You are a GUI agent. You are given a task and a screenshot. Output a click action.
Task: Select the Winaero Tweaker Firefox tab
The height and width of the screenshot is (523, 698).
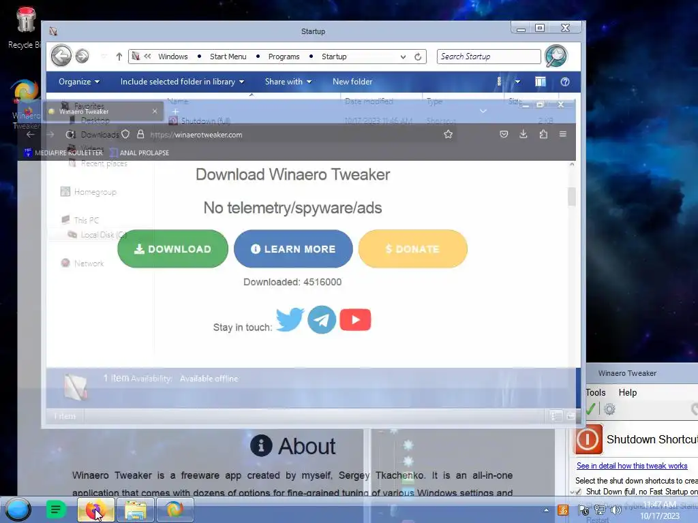(104, 111)
